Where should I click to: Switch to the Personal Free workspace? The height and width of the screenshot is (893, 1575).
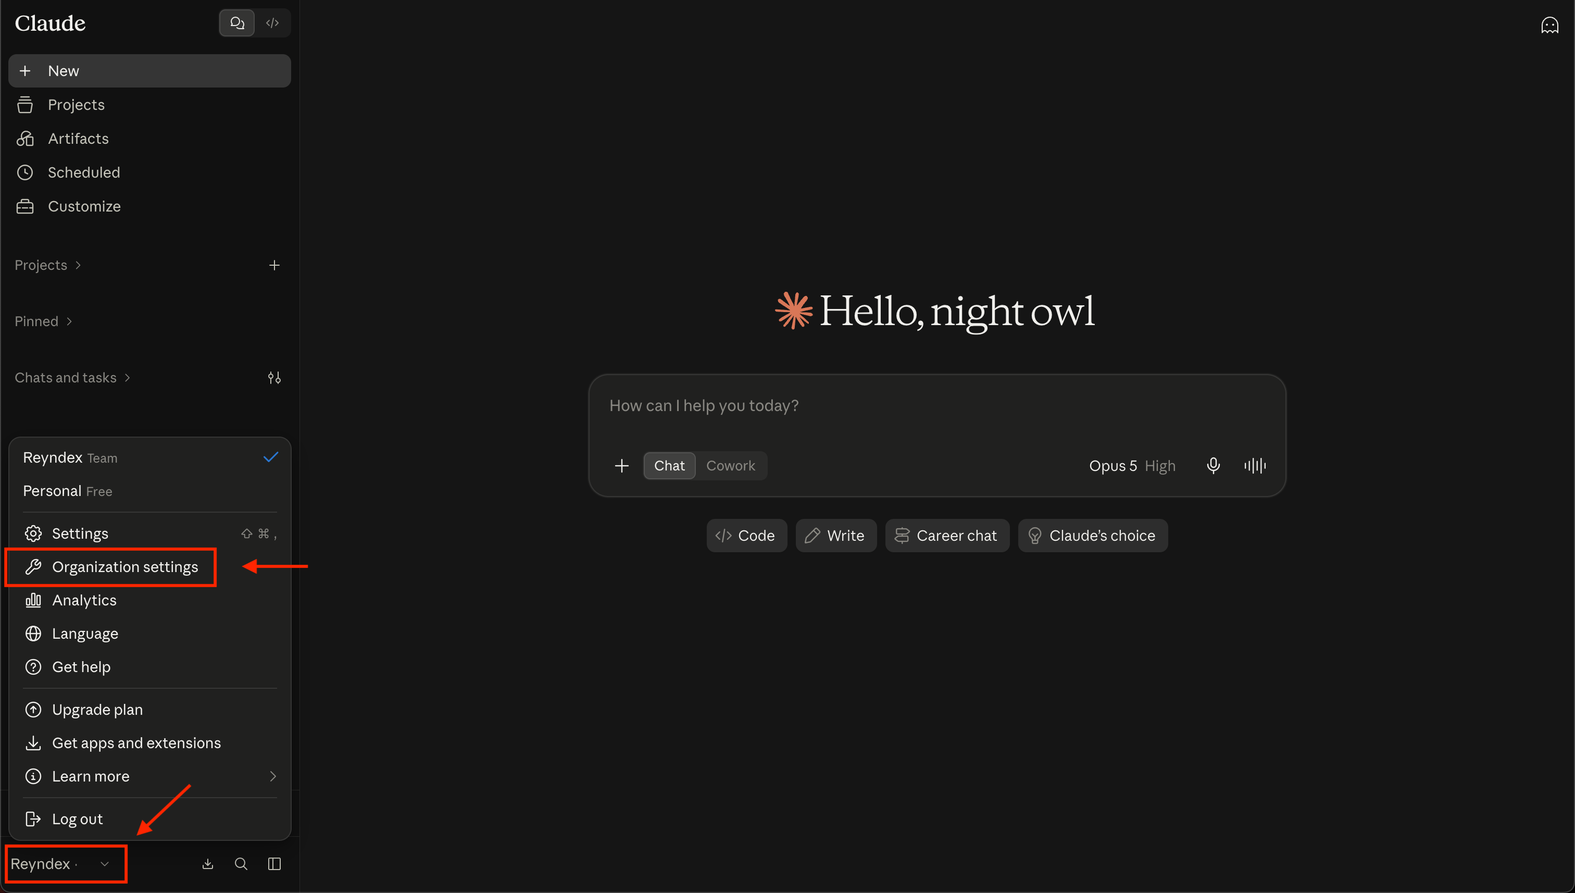(149, 491)
